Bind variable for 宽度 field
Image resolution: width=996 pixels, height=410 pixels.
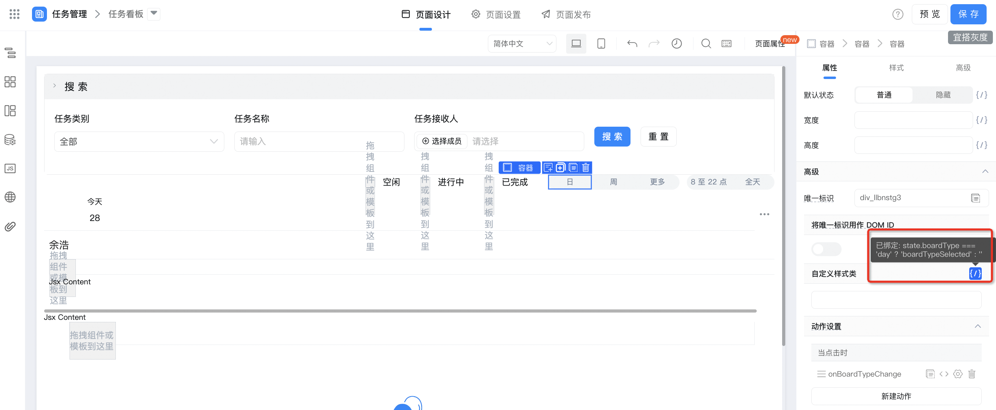point(981,120)
